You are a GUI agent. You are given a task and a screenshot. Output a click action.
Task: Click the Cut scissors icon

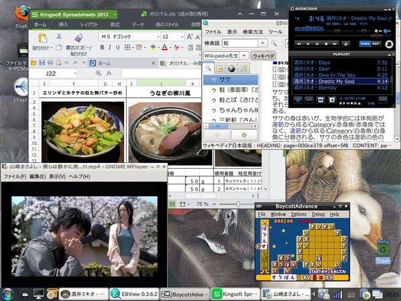coord(59,36)
